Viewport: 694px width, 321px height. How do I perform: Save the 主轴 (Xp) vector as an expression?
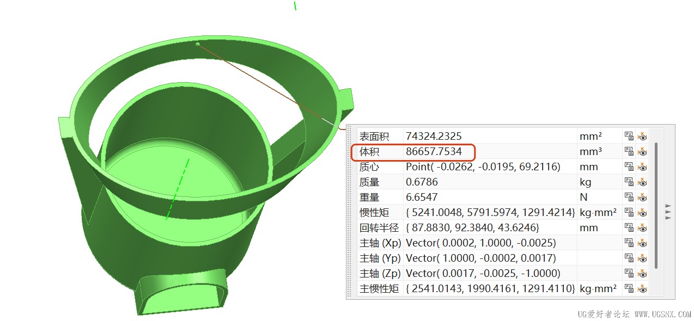coord(628,243)
